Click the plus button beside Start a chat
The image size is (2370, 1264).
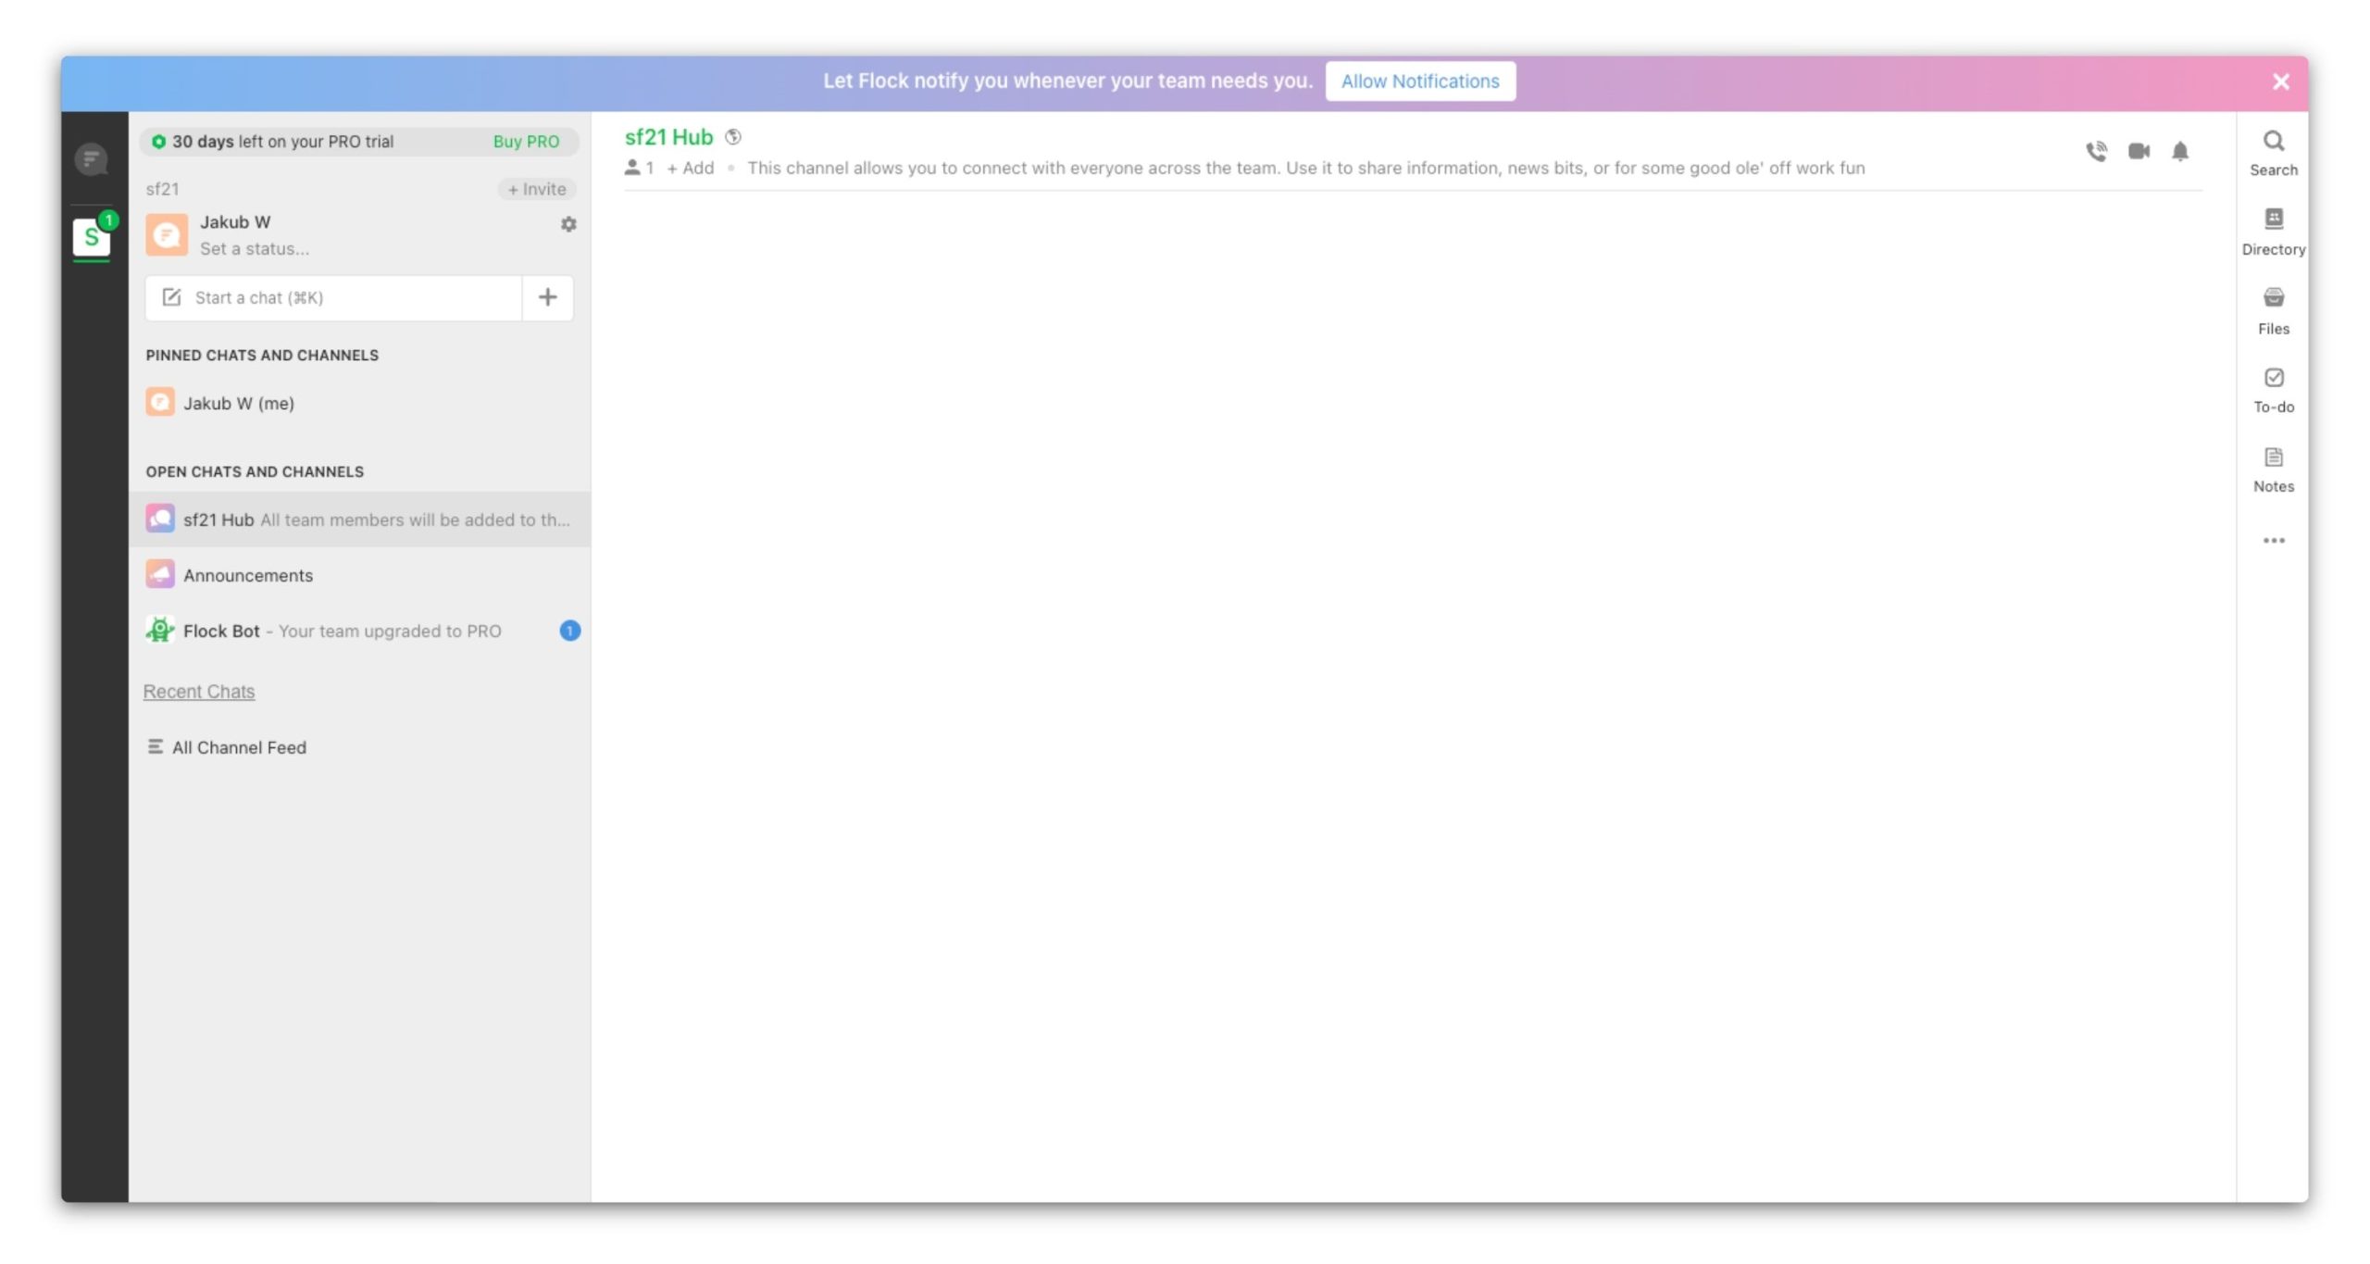[548, 297]
